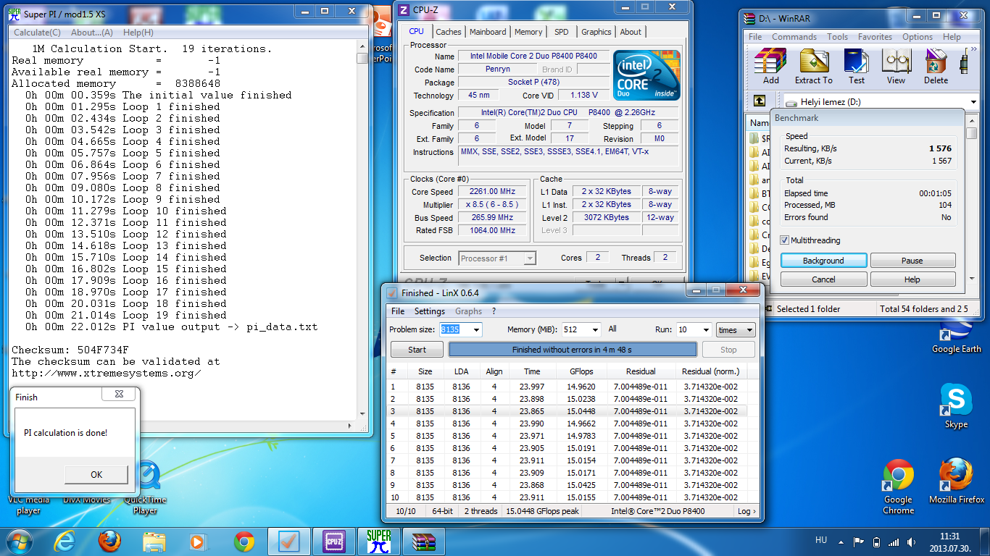This screenshot has height=556, width=990.
Task: Click the WinRAR Extract To icon
Action: click(814, 67)
